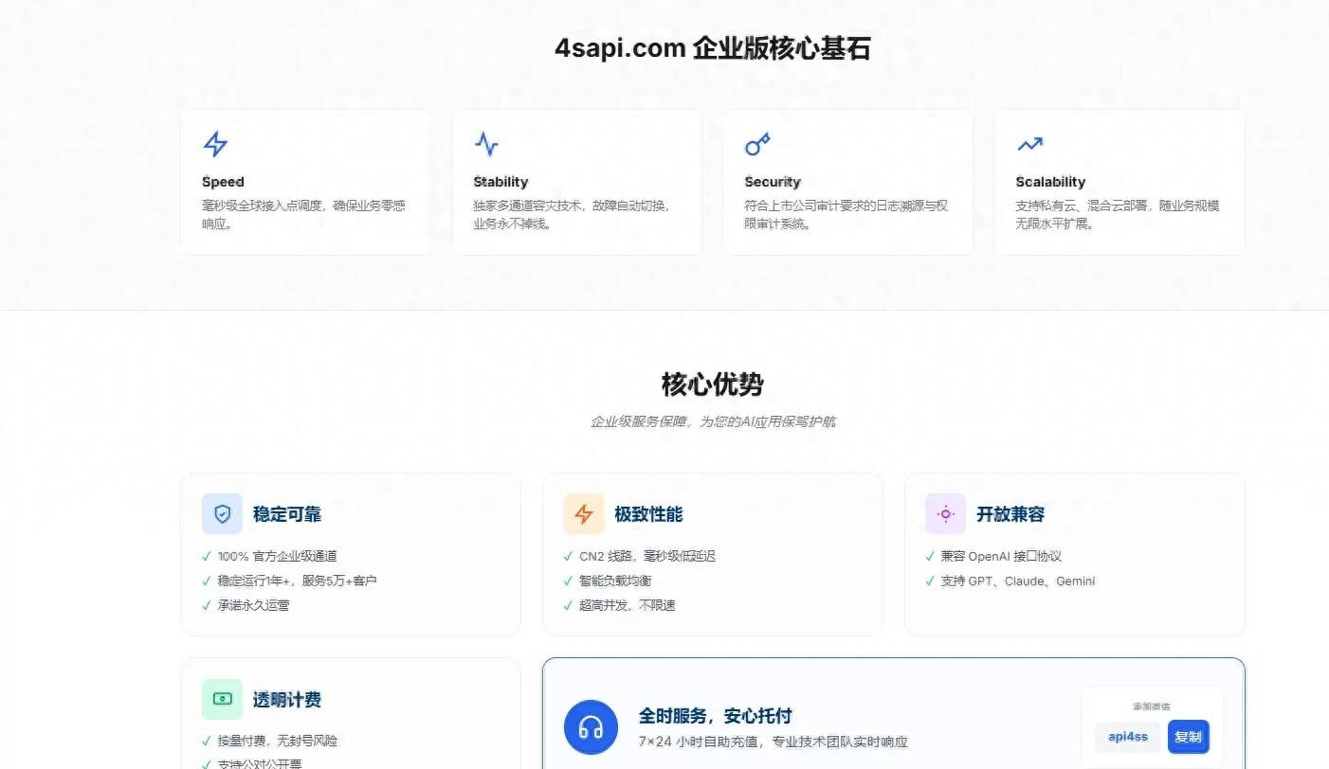Click the 4sapi.com 企业版核心基石 title

(714, 47)
